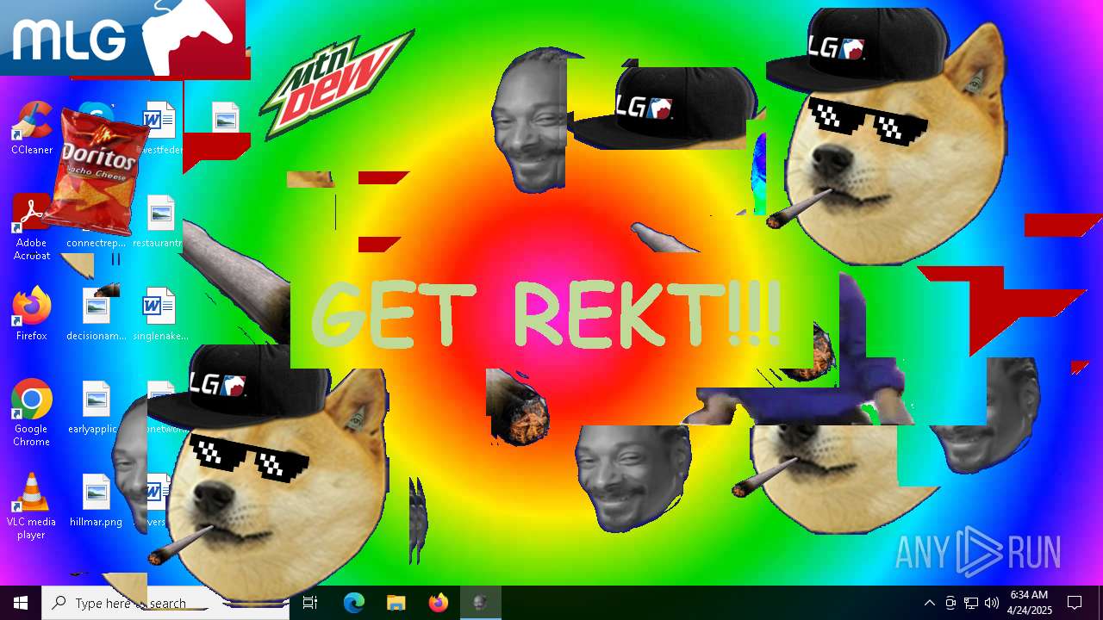Launch Firefox from the taskbar
Screen dimensions: 1103x620
pyautogui.click(x=438, y=603)
